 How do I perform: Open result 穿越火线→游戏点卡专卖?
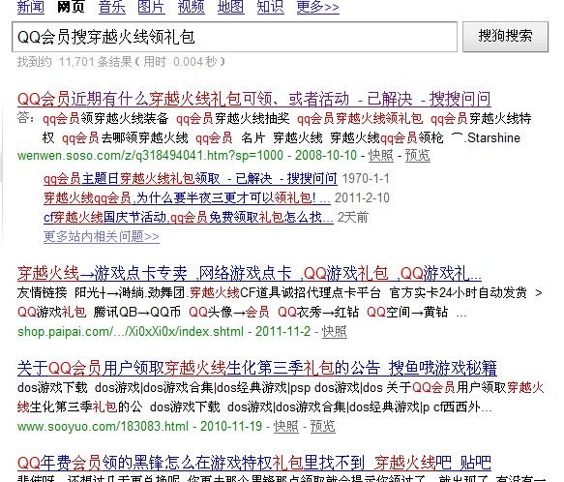[x=250, y=274]
